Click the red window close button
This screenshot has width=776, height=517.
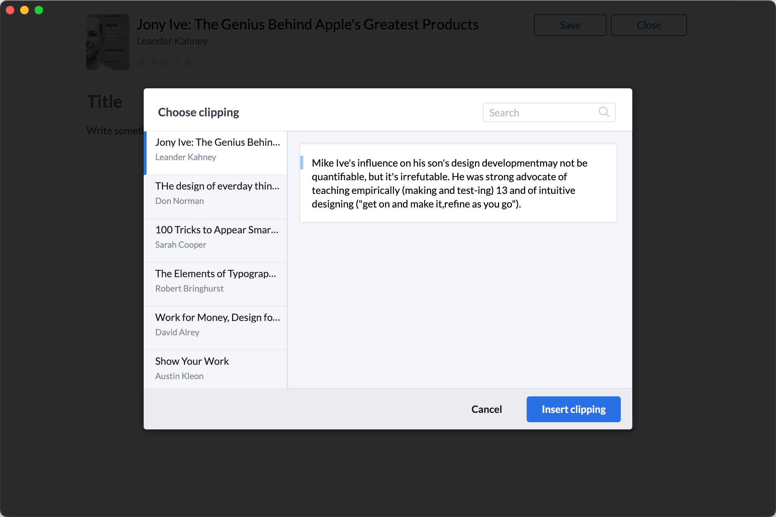pyautogui.click(x=10, y=10)
